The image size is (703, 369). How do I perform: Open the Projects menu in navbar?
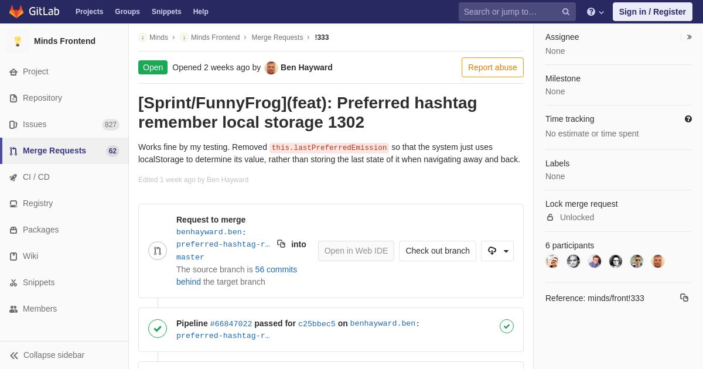[89, 12]
